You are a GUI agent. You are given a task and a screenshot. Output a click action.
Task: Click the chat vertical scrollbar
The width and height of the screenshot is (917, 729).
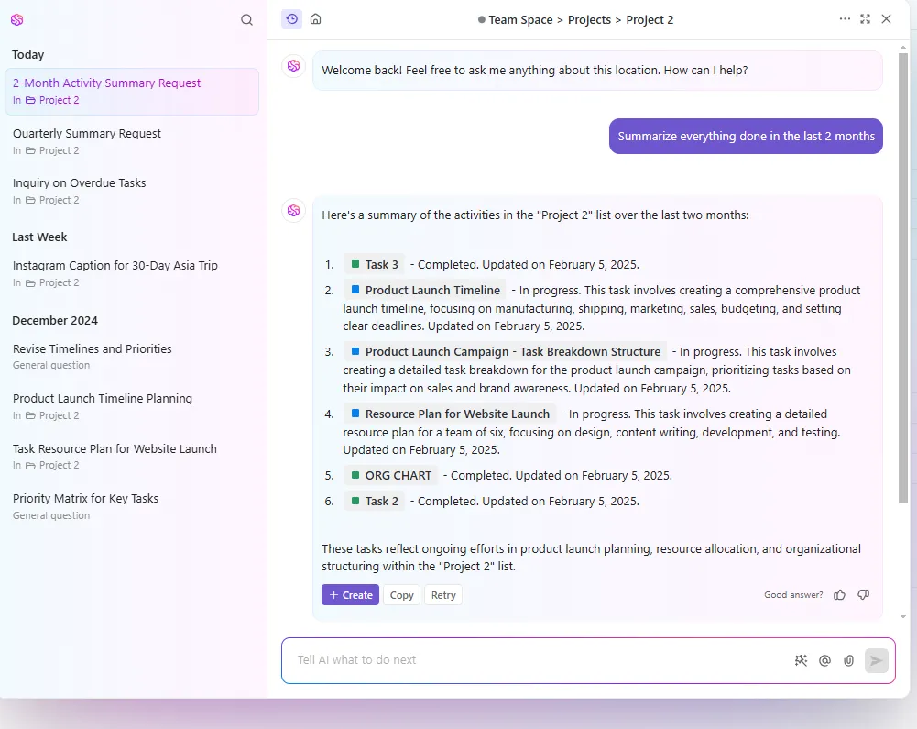tap(903, 278)
